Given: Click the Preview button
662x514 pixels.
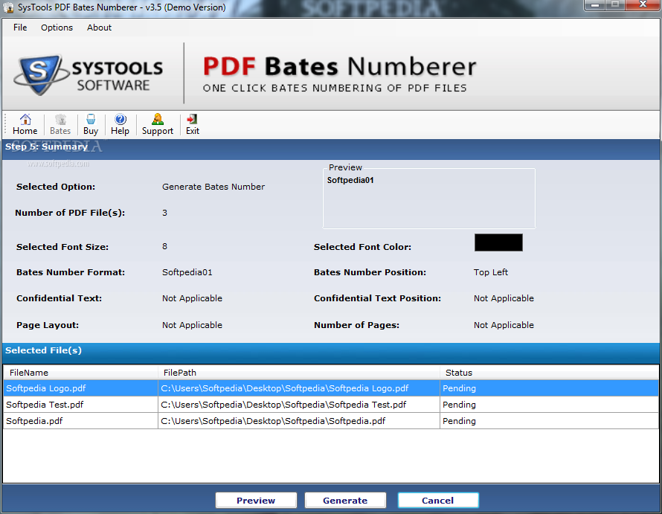Looking at the screenshot, I should click(256, 501).
